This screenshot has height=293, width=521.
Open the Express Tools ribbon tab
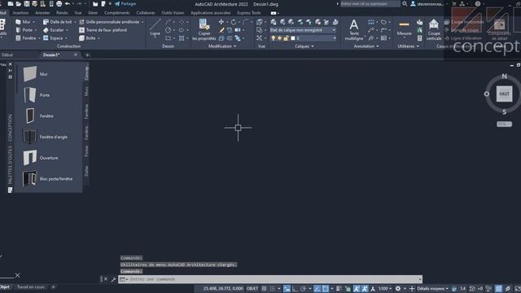249,13
